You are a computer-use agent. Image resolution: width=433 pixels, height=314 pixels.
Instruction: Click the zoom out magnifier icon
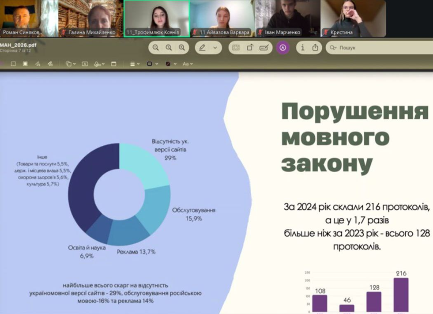pos(156,48)
